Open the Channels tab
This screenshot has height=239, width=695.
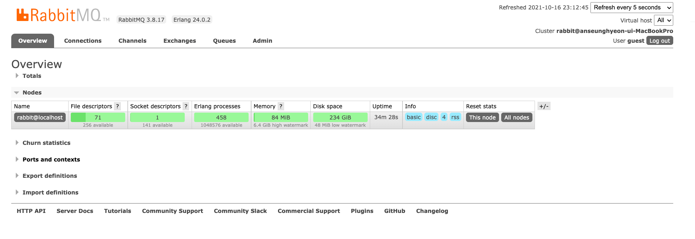point(132,41)
